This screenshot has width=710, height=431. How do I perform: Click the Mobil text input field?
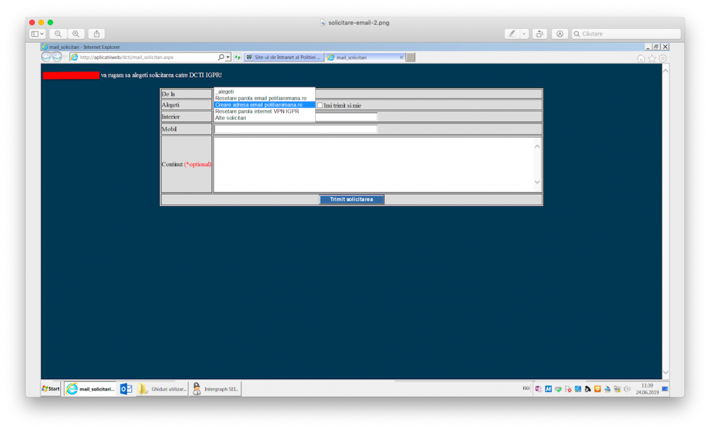(x=295, y=129)
